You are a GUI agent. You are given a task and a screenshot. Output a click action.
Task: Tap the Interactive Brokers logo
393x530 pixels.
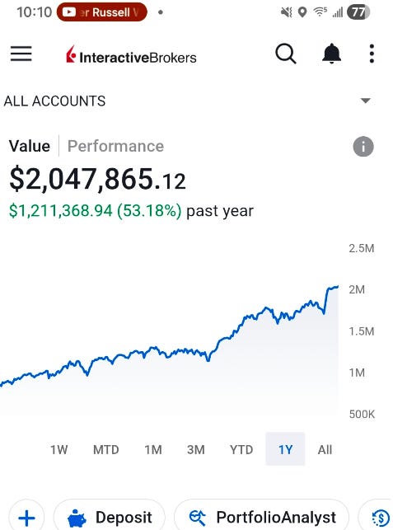131,56
